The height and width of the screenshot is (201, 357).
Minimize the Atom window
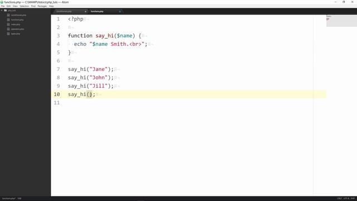point(335,2)
